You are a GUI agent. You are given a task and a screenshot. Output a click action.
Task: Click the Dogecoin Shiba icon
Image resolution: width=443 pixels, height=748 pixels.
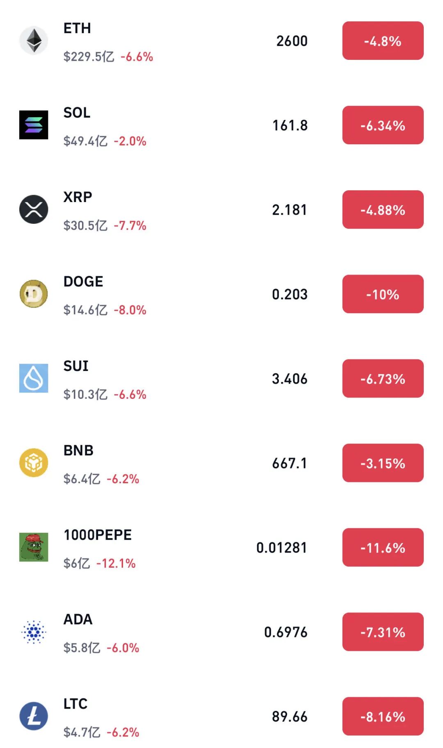coord(34,294)
